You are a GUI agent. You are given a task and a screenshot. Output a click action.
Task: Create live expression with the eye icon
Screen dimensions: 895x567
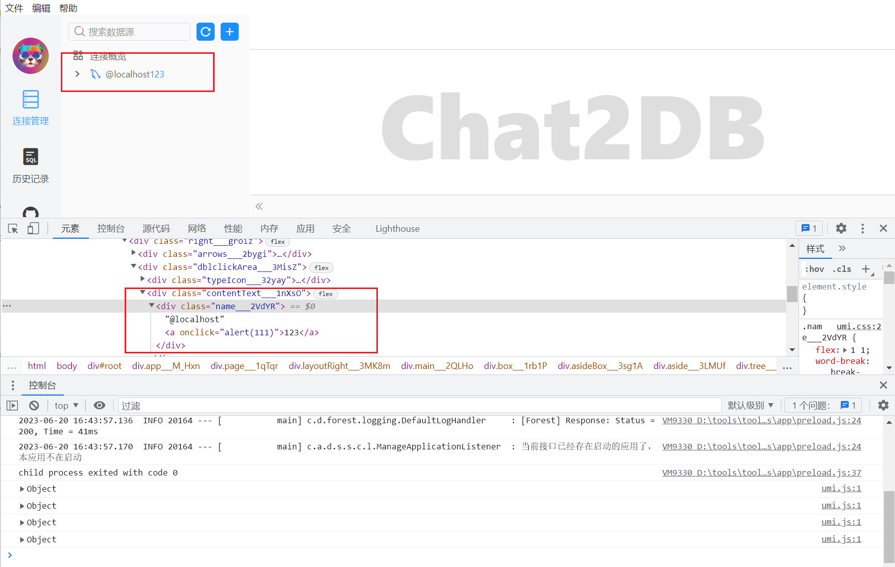click(100, 405)
